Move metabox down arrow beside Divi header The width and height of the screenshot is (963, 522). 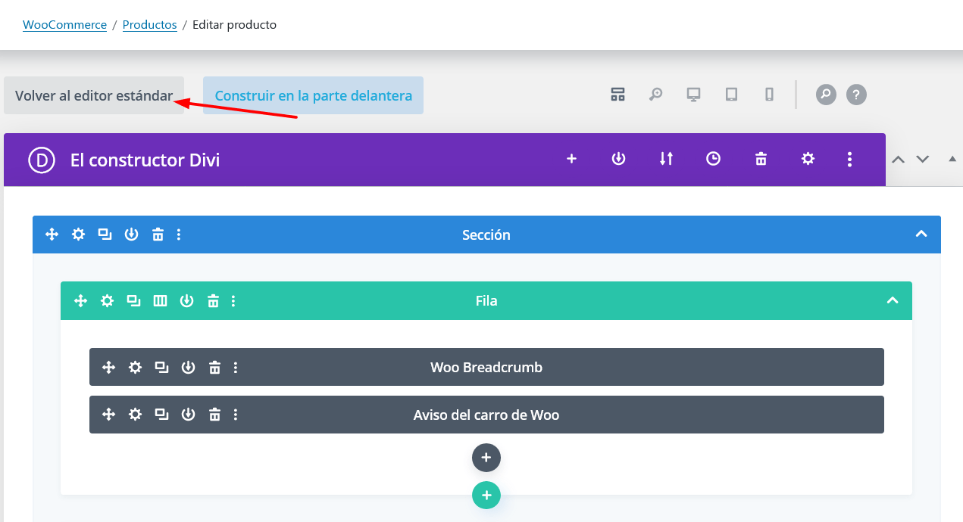(x=922, y=159)
